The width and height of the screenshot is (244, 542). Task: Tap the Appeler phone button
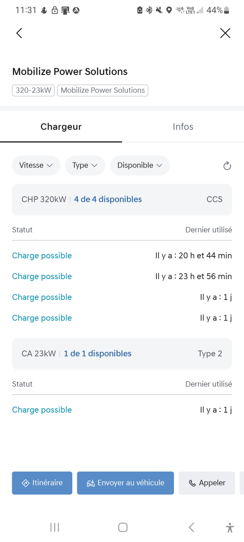(x=207, y=483)
